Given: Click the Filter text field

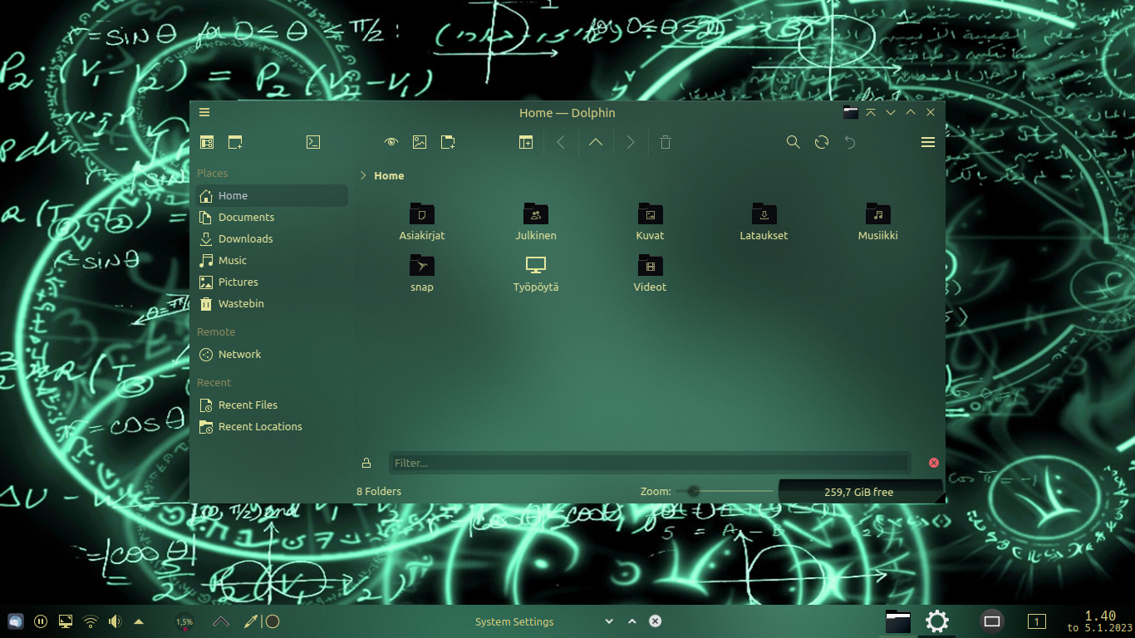Looking at the screenshot, I should pos(650,463).
